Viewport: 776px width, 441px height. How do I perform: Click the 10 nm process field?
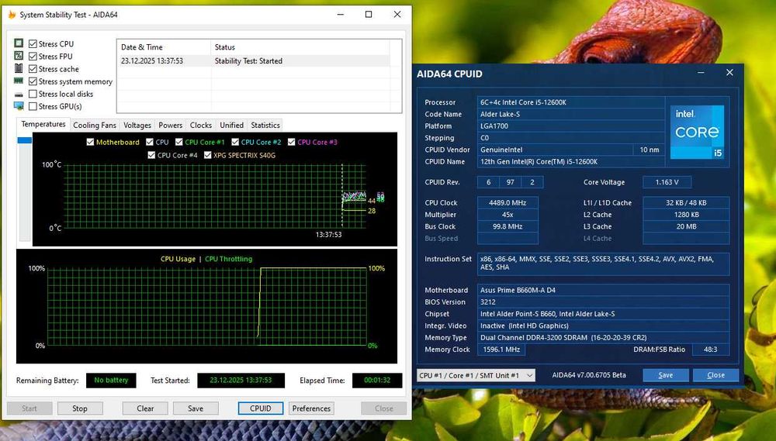click(x=649, y=150)
